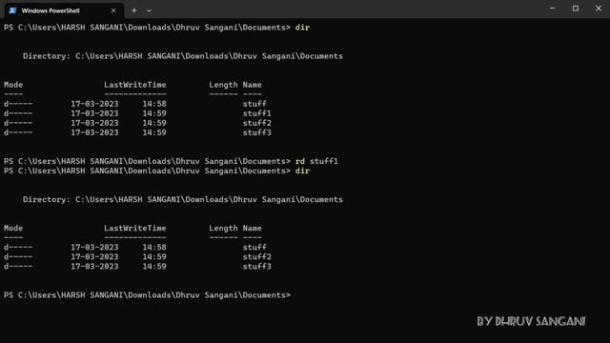Click the first 'LastWriteTime' column header
Image resolution: width=610 pixels, height=343 pixels.
tap(135, 85)
